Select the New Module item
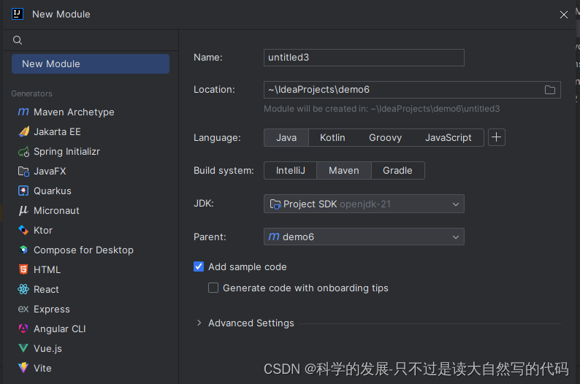The width and height of the screenshot is (580, 384). click(91, 64)
